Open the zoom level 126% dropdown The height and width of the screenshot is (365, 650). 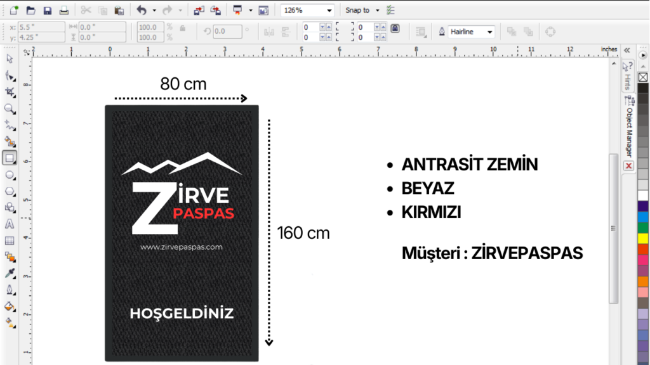pyautogui.click(x=329, y=10)
